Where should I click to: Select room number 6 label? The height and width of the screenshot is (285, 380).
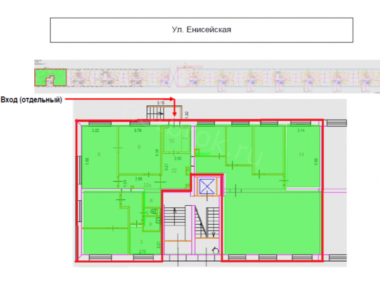click(x=151, y=200)
